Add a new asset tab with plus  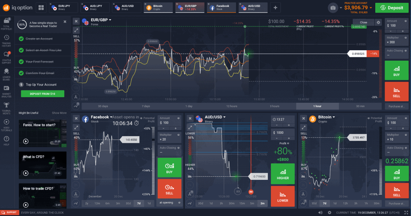click(275, 8)
